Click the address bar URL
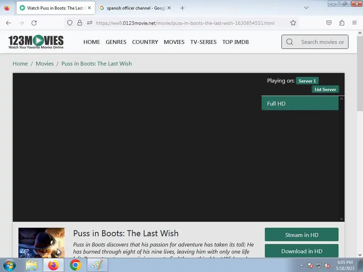 185,23
